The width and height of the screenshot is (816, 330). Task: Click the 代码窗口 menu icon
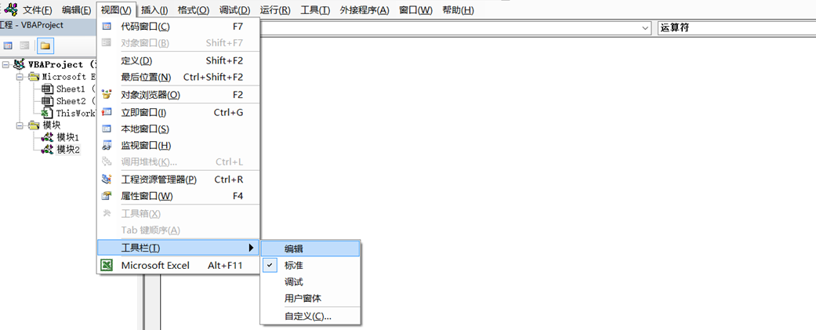click(x=107, y=27)
